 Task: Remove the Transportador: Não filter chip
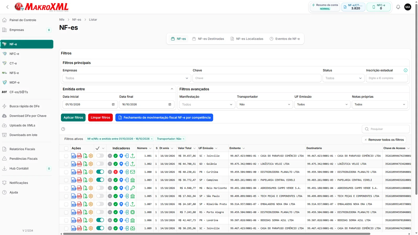coord(183,139)
